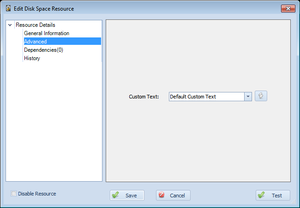Image resolution: width=300 pixels, height=208 pixels.
Task: Click the Save button text
Action: [131, 196]
